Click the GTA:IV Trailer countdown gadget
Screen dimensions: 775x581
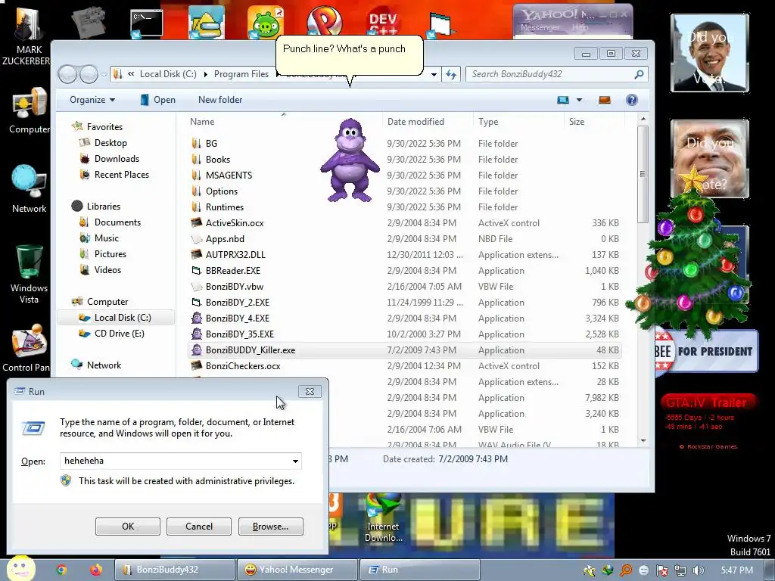pos(708,422)
